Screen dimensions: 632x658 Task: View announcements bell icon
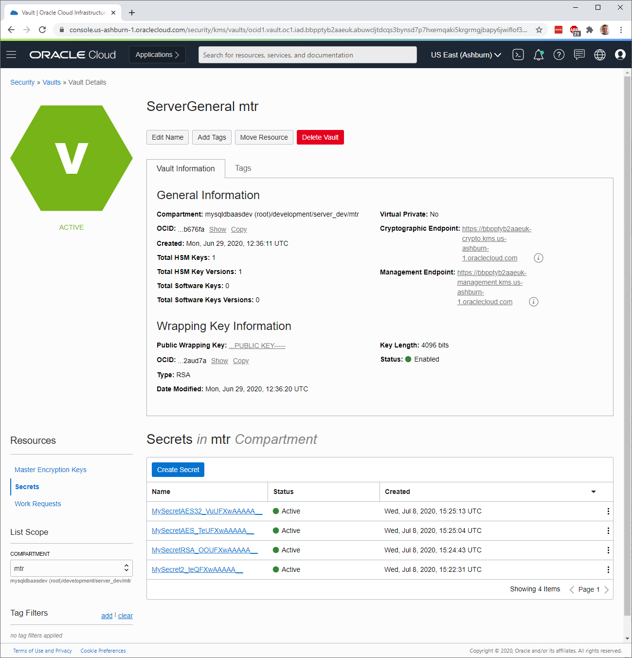539,55
